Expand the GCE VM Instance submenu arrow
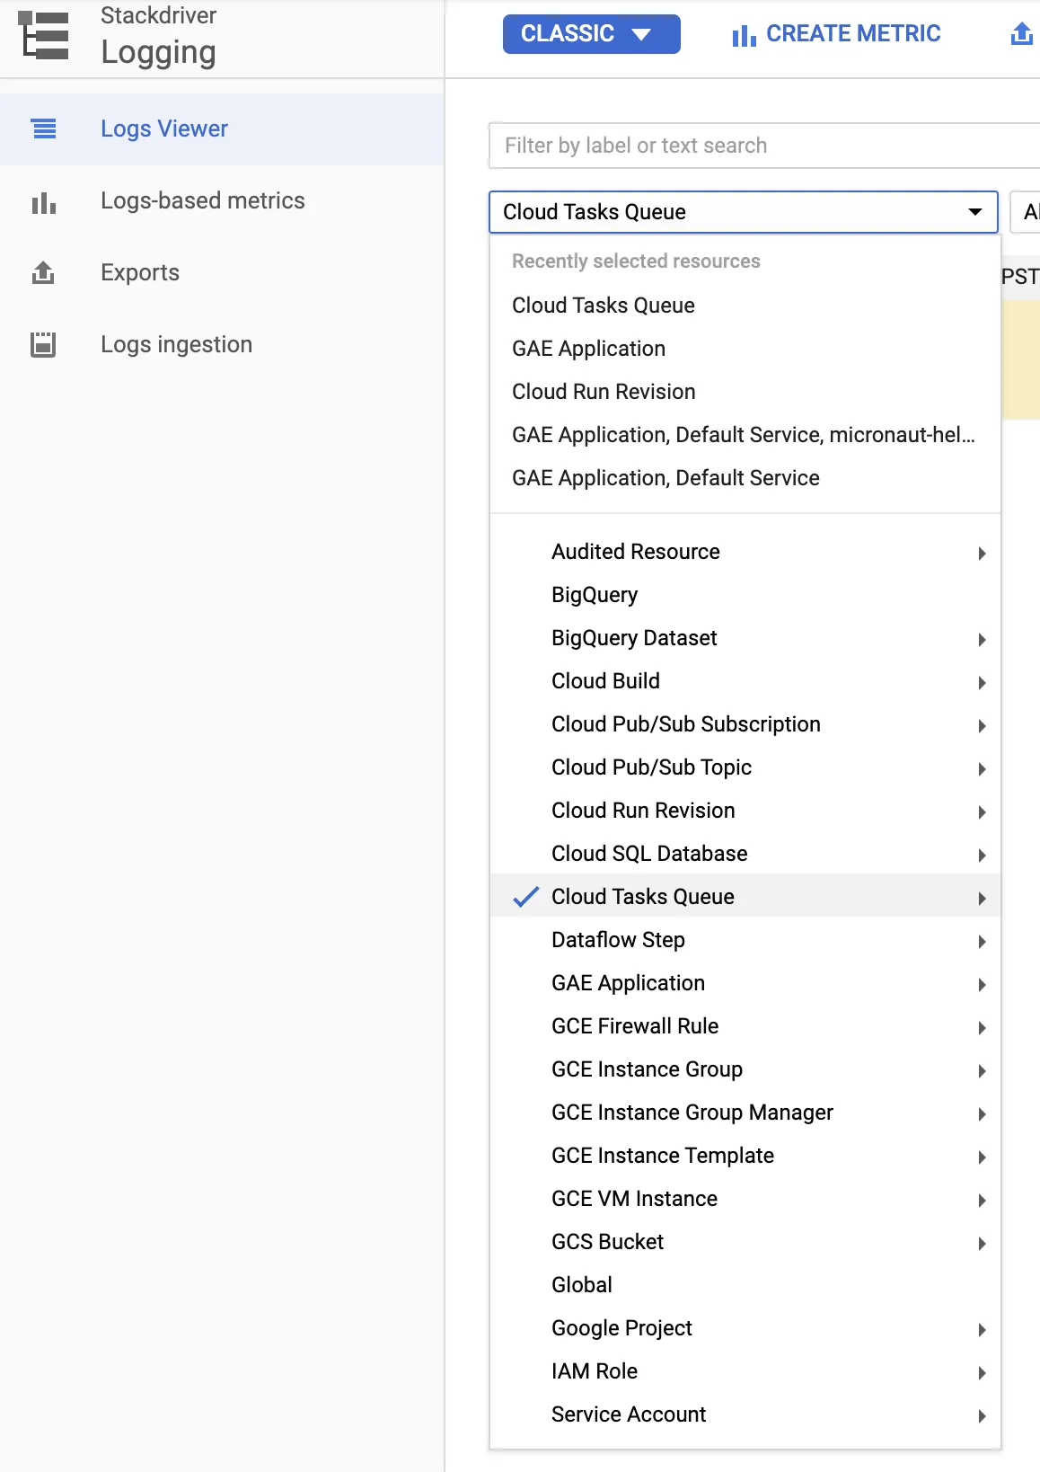The height and width of the screenshot is (1472, 1040). (x=982, y=1200)
